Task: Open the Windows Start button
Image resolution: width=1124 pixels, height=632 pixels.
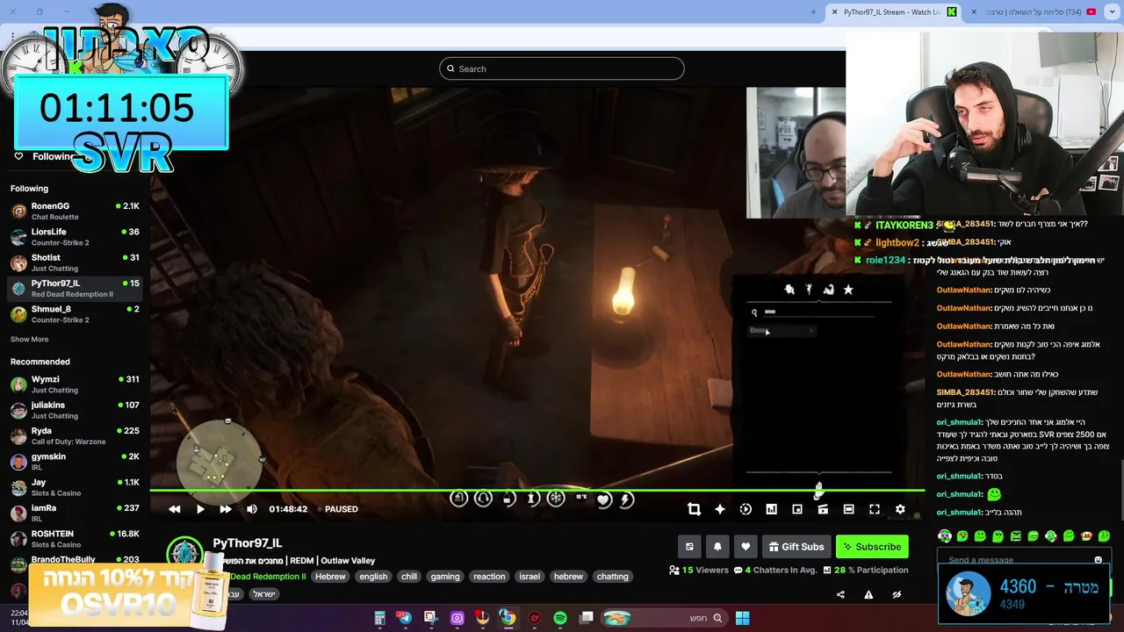Action: tap(742, 618)
